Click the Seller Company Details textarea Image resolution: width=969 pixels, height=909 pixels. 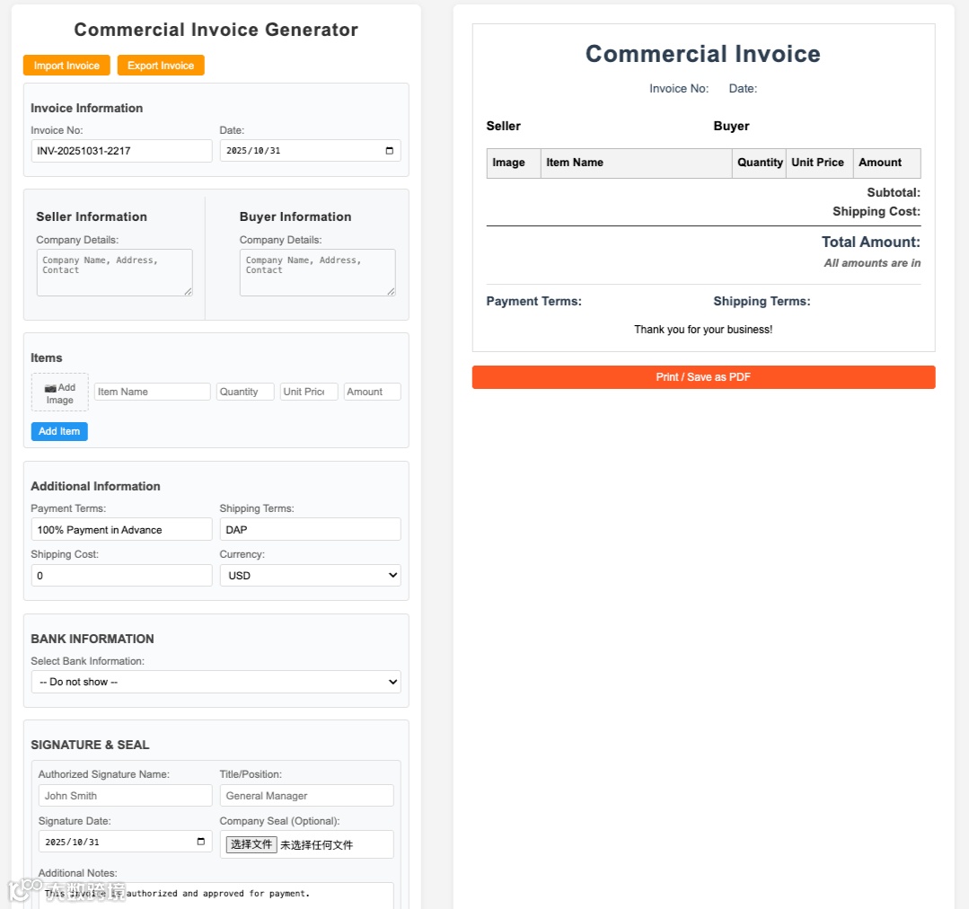click(x=114, y=272)
